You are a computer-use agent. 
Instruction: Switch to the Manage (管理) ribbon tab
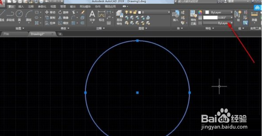point(63,7)
